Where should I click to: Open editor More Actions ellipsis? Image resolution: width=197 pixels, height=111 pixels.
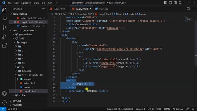point(193,9)
